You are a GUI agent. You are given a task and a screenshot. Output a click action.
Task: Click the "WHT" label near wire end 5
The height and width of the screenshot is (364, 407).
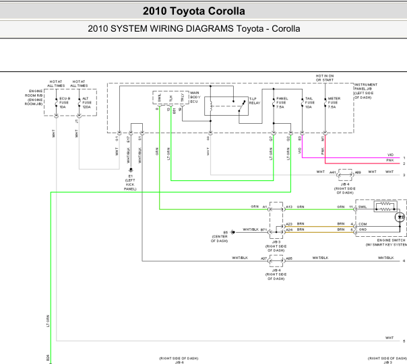(389, 338)
